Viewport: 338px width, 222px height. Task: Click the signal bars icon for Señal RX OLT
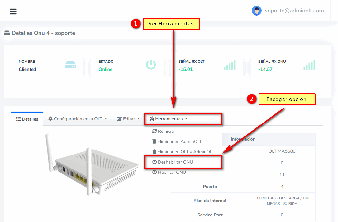click(x=229, y=65)
